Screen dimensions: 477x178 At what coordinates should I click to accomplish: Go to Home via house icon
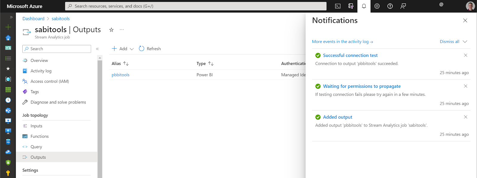pos(8,38)
